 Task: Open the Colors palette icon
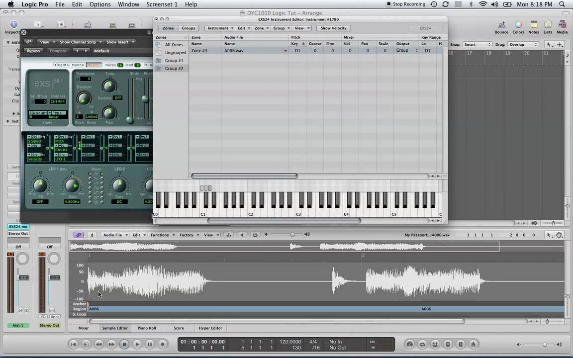(x=518, y=25)
